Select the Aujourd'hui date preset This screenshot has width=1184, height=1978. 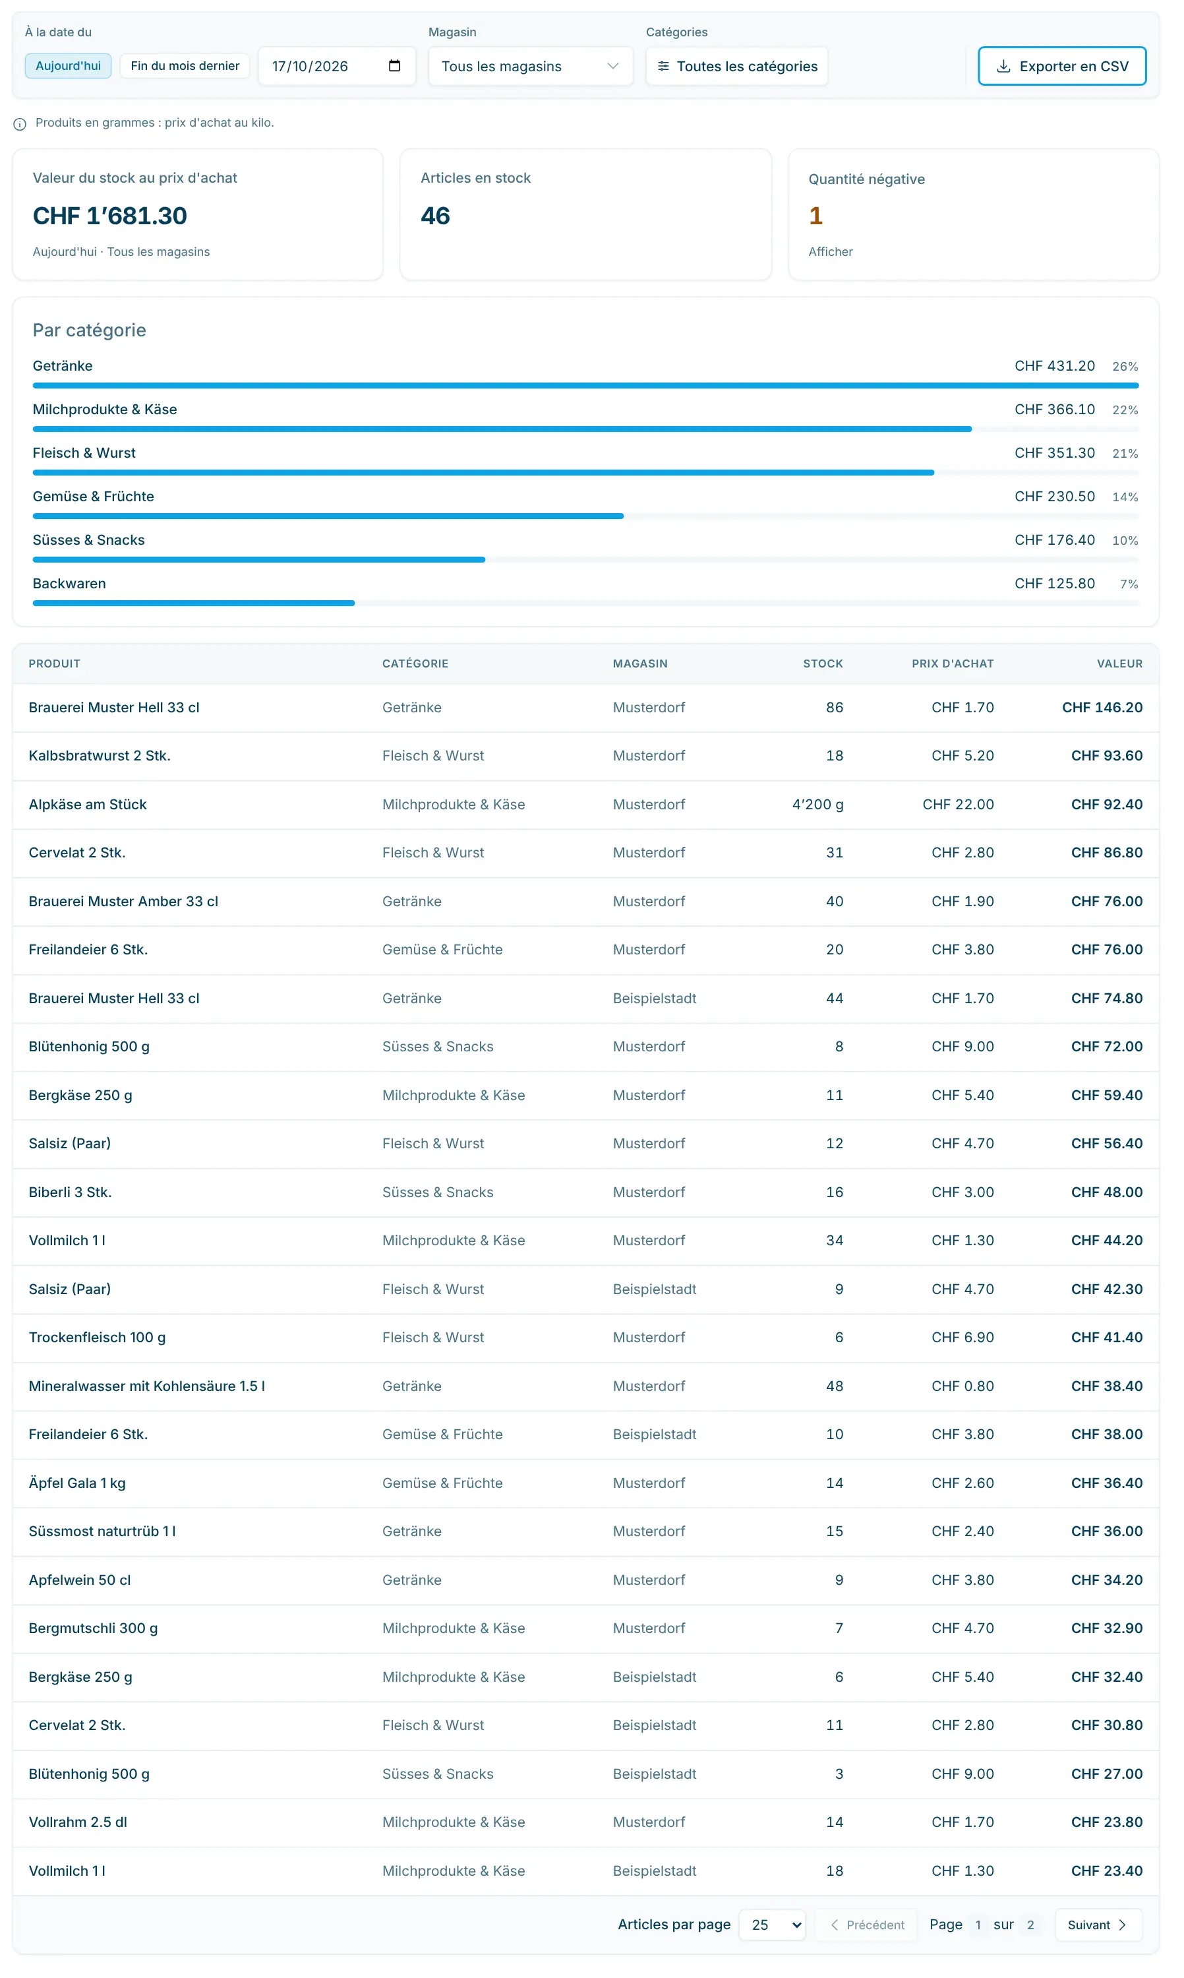[69, 66]
